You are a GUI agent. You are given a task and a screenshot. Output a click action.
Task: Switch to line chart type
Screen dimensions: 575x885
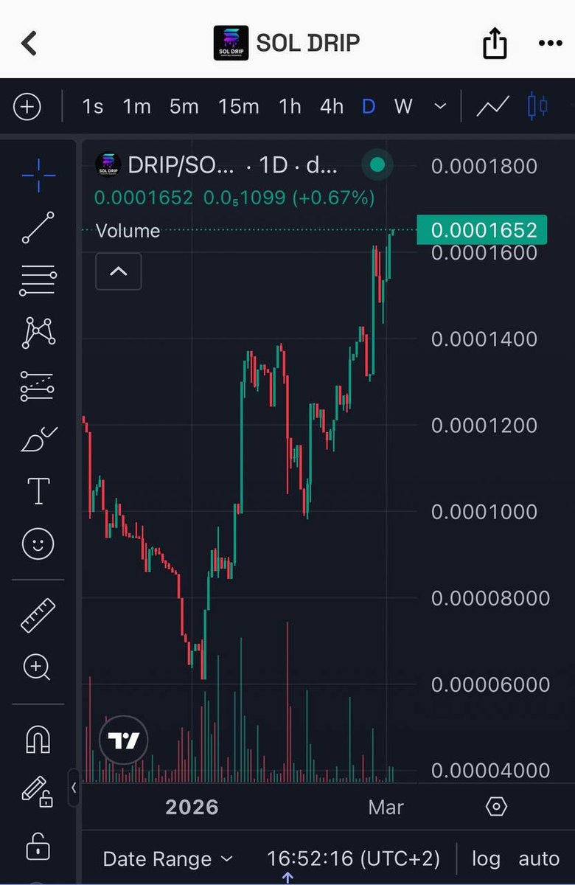point(492,107)
